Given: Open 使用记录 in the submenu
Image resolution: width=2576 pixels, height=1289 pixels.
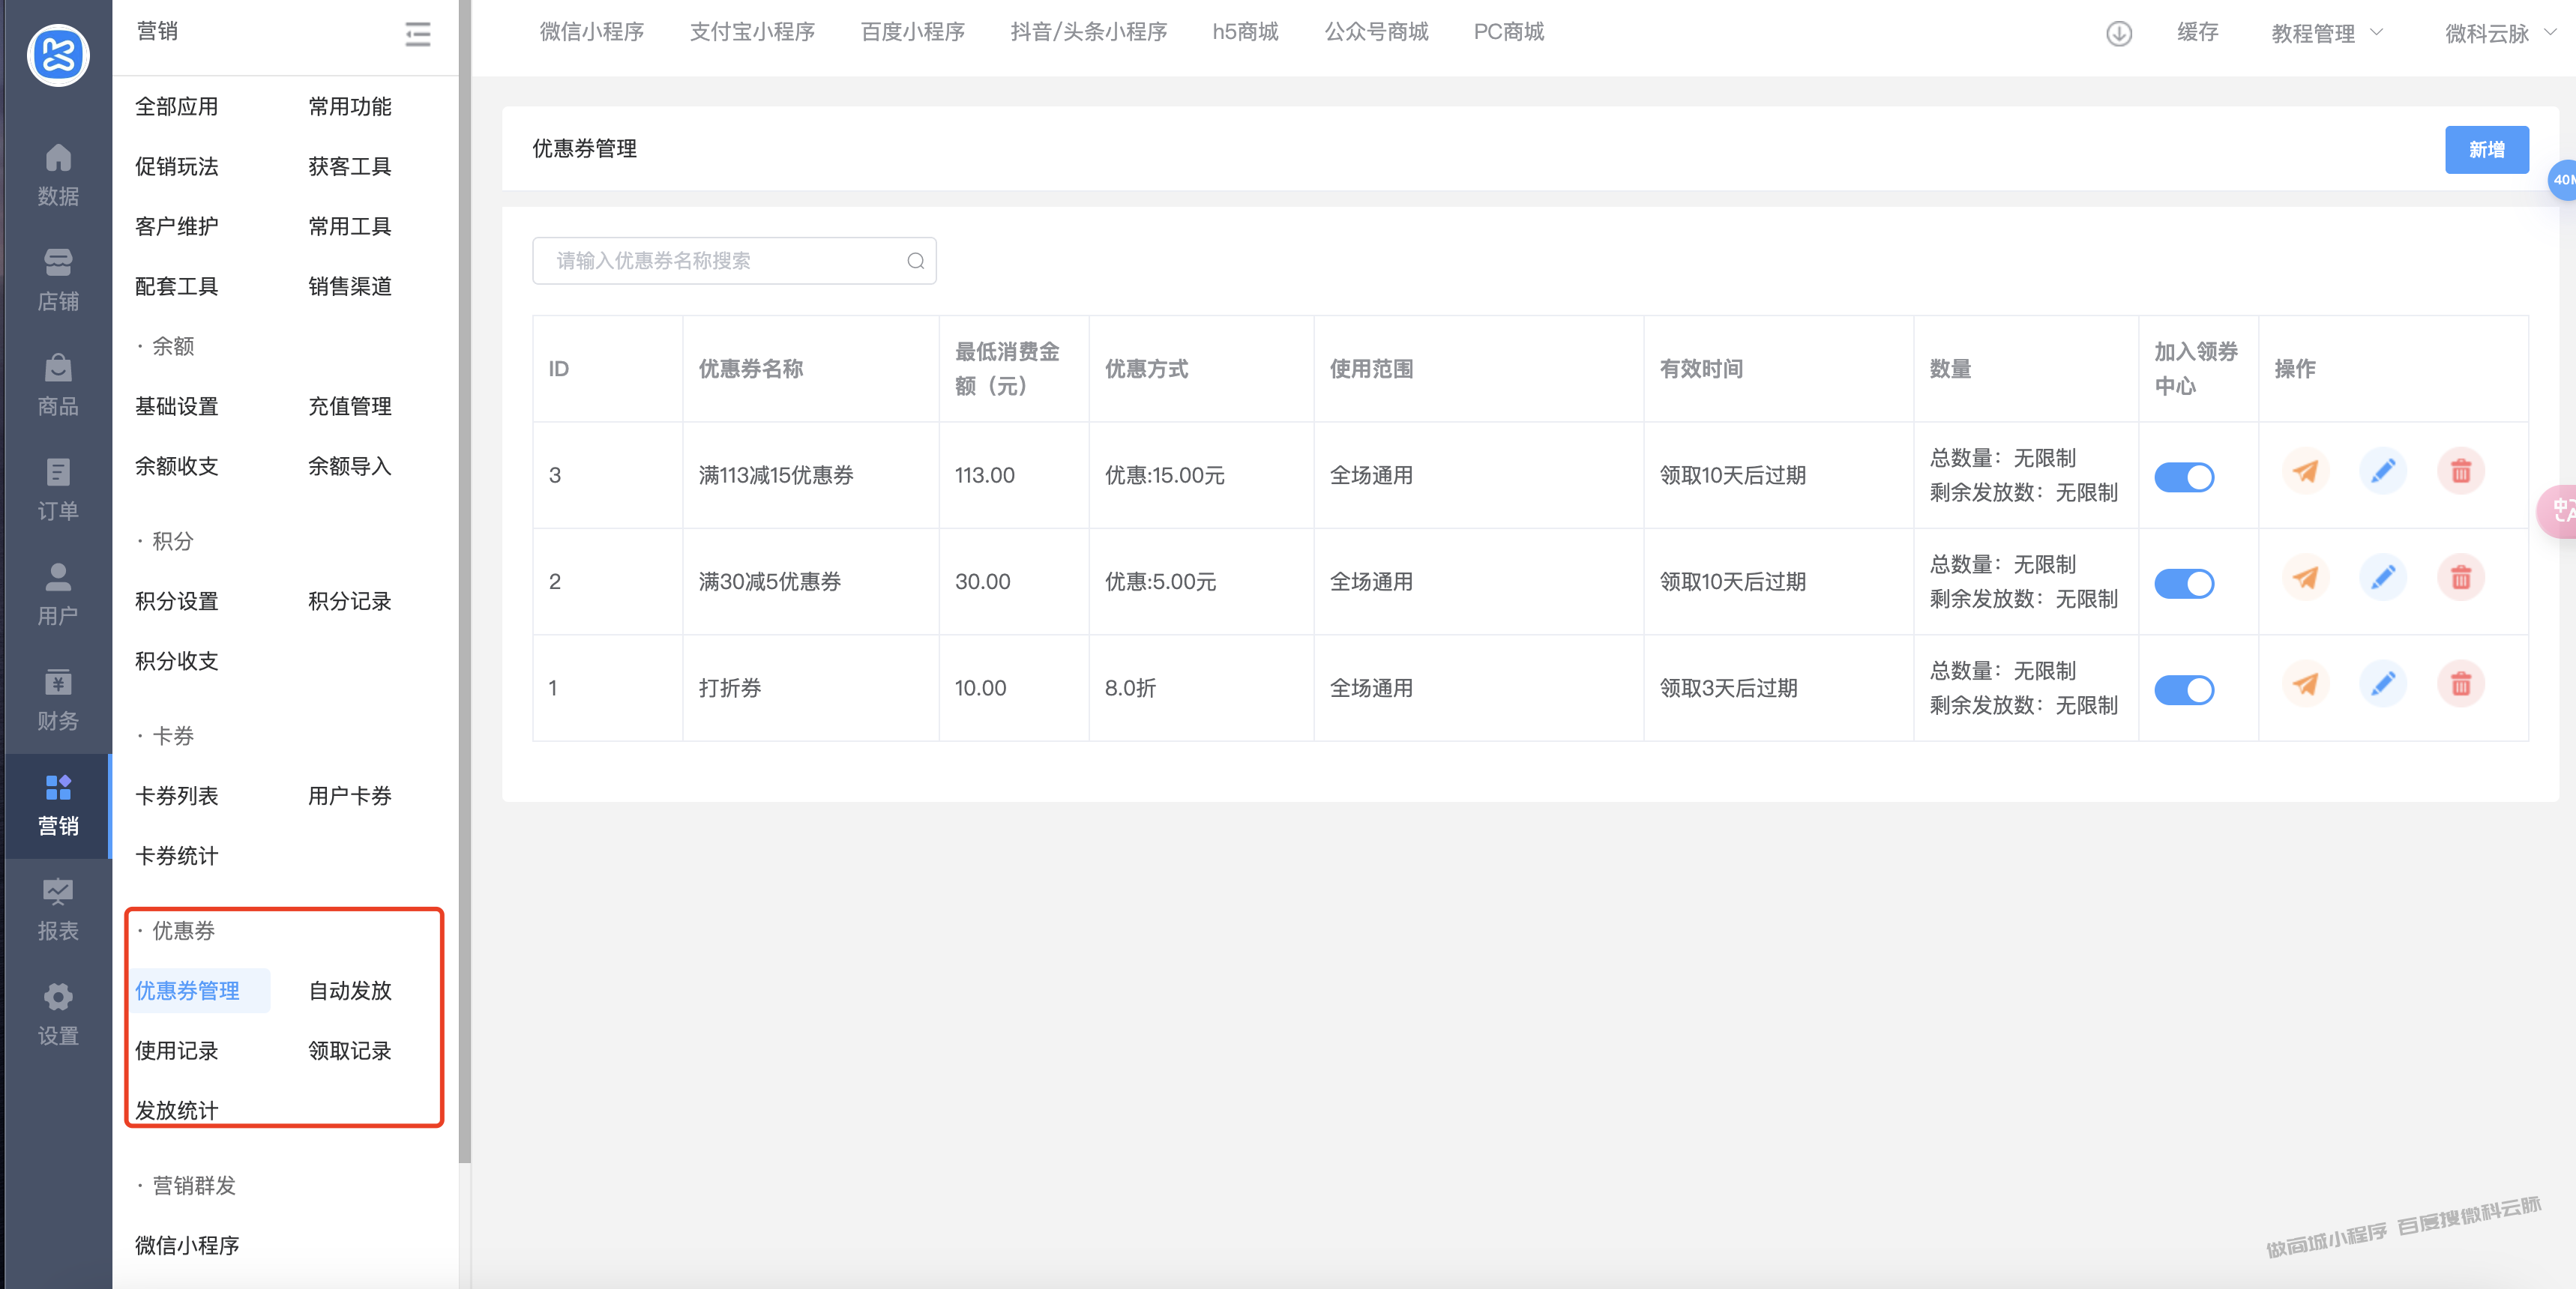Looking at the screenshot, I should tap(176, 1050).
